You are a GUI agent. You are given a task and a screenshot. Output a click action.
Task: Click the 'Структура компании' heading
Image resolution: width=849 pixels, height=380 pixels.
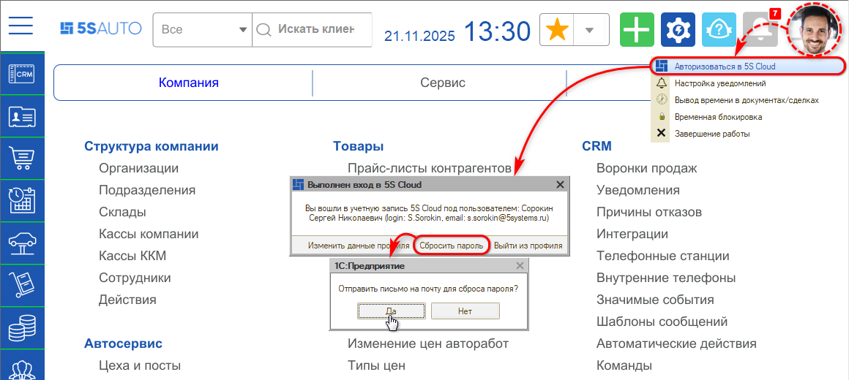152,146
